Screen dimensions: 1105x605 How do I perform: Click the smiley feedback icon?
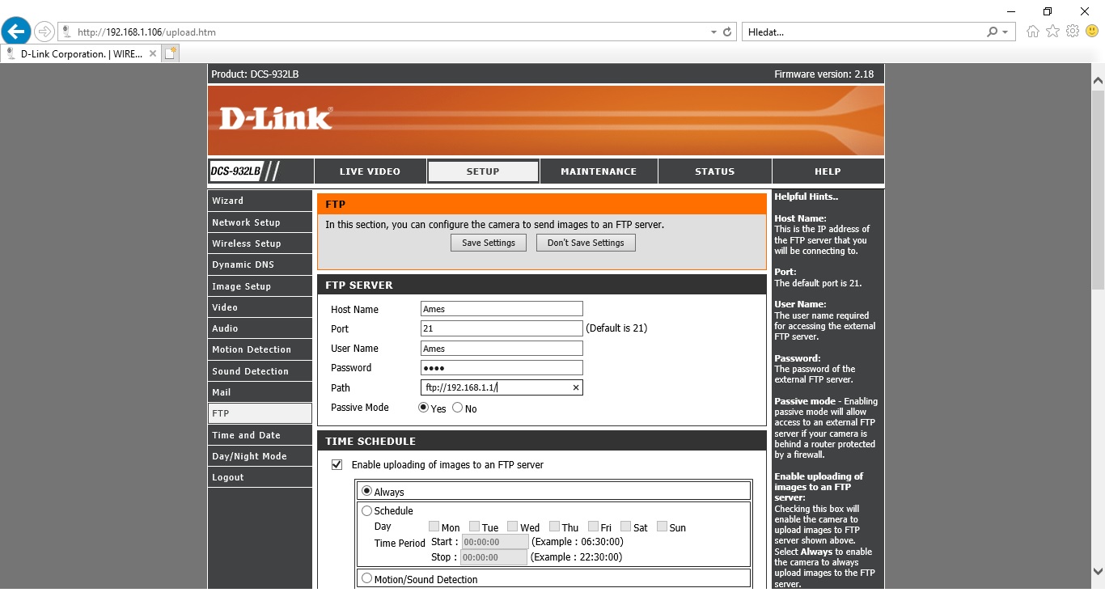[1092, 32]
